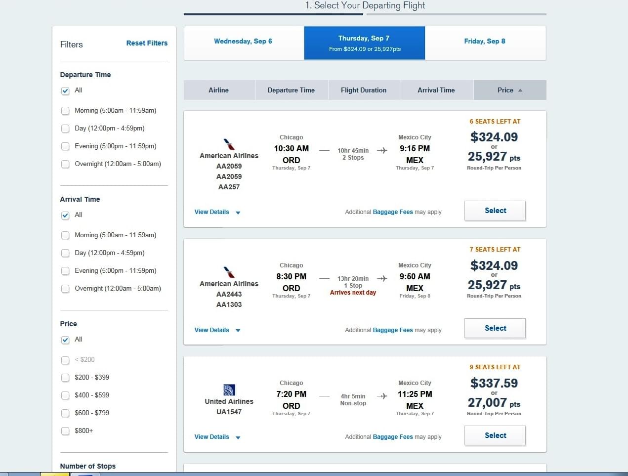Open Baggage Fees link on the 8:30 PM flight
Image resolution: width=628 pixels, height=476 pixels.
tap(393, 330)
